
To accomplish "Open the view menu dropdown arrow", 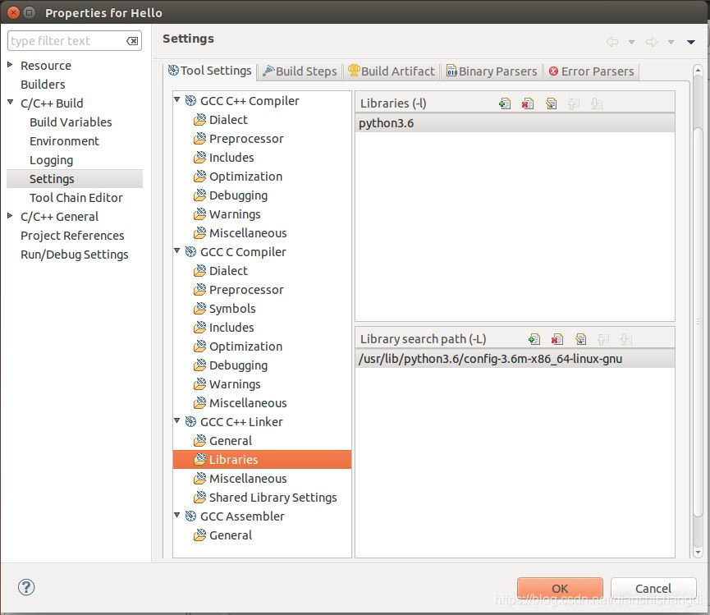I will click(x=690, y=41).
